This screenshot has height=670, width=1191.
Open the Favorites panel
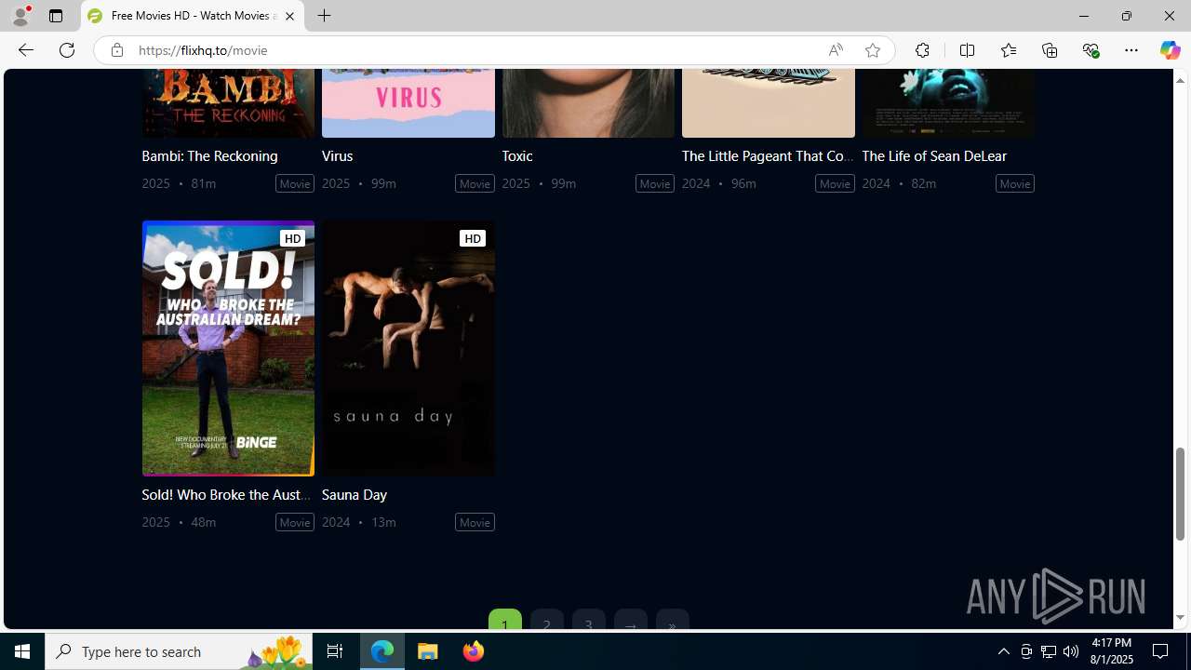1008,50
